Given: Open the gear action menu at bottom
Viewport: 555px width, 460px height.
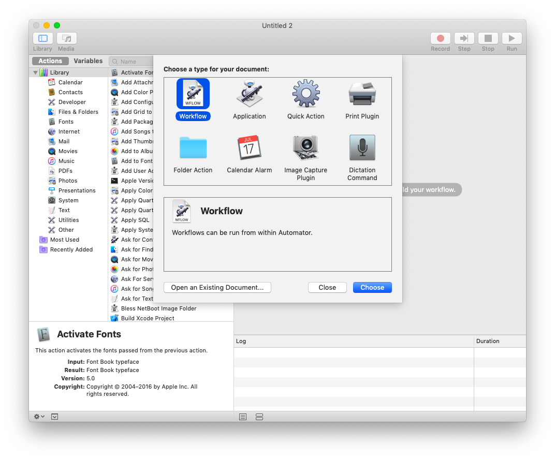Looking at the screenshot, I should [39, 417].
